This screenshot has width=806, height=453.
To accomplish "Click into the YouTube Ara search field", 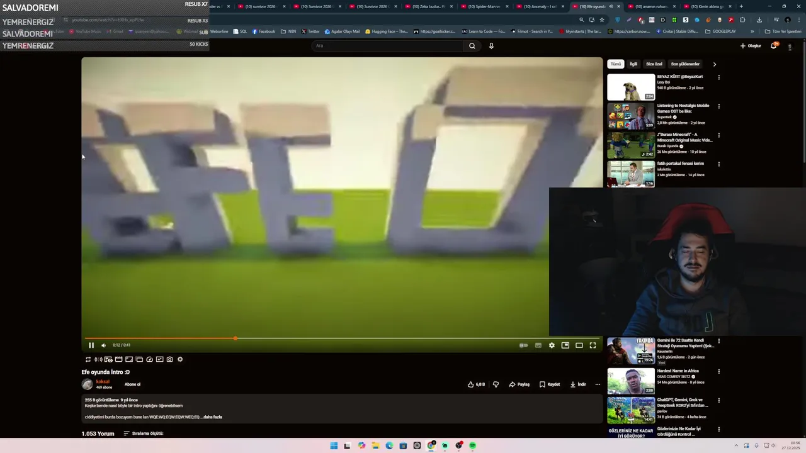I will click(387, 46).
